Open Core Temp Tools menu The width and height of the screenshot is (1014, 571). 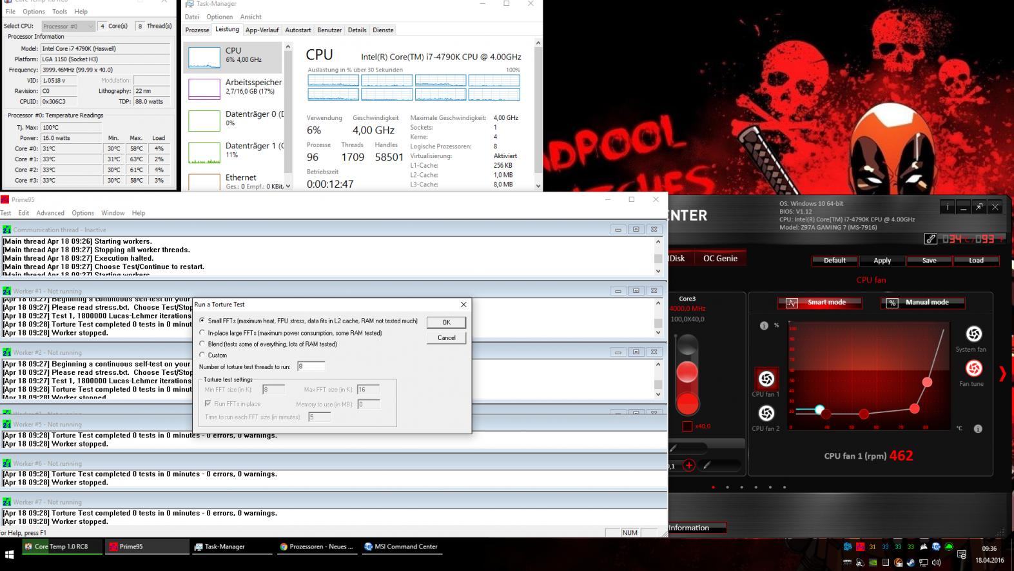click(59, 12)
